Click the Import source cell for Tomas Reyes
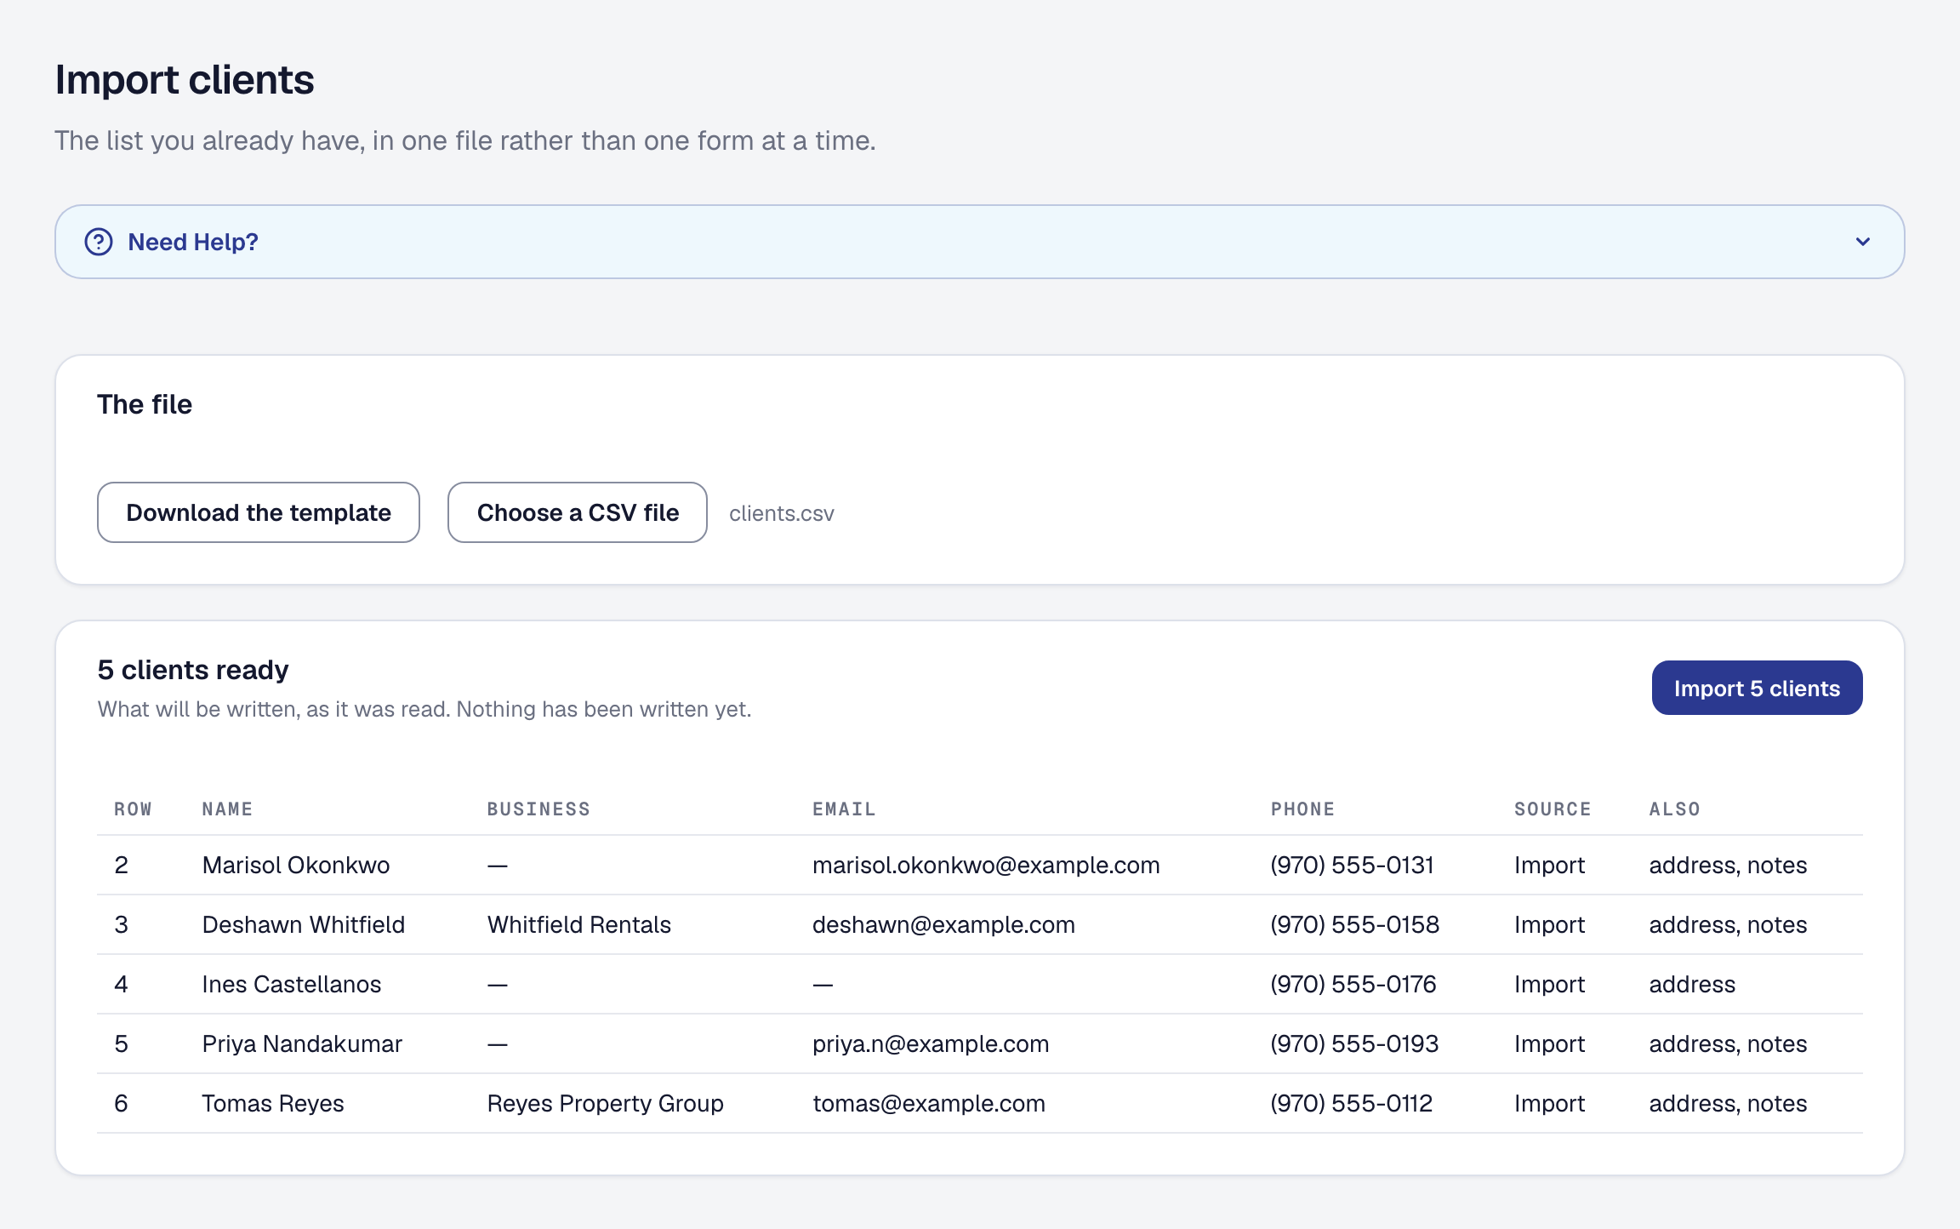Image resolution: width=1960 pixels, height=1229 pixels. (1549, 1103)
